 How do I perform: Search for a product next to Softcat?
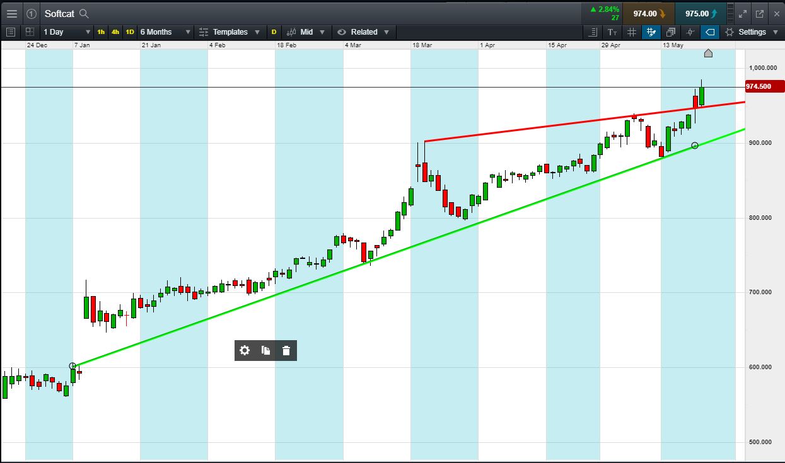pos(84,13)
